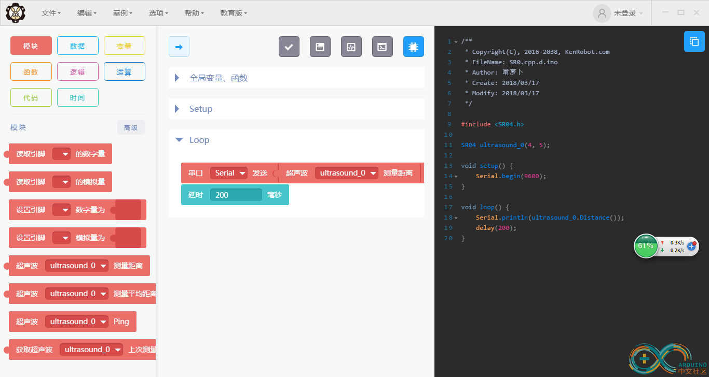Click the 200 delay value field
This screenshot has width=709, height=377.
click(236, 195)
